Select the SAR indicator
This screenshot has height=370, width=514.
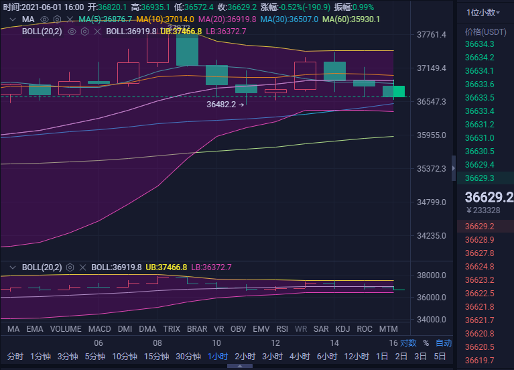[x=321, y=329]
